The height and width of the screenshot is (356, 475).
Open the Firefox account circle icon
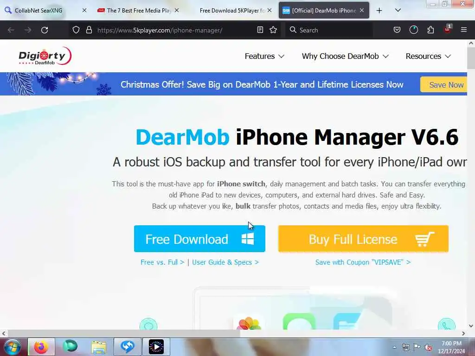[413, 30]
